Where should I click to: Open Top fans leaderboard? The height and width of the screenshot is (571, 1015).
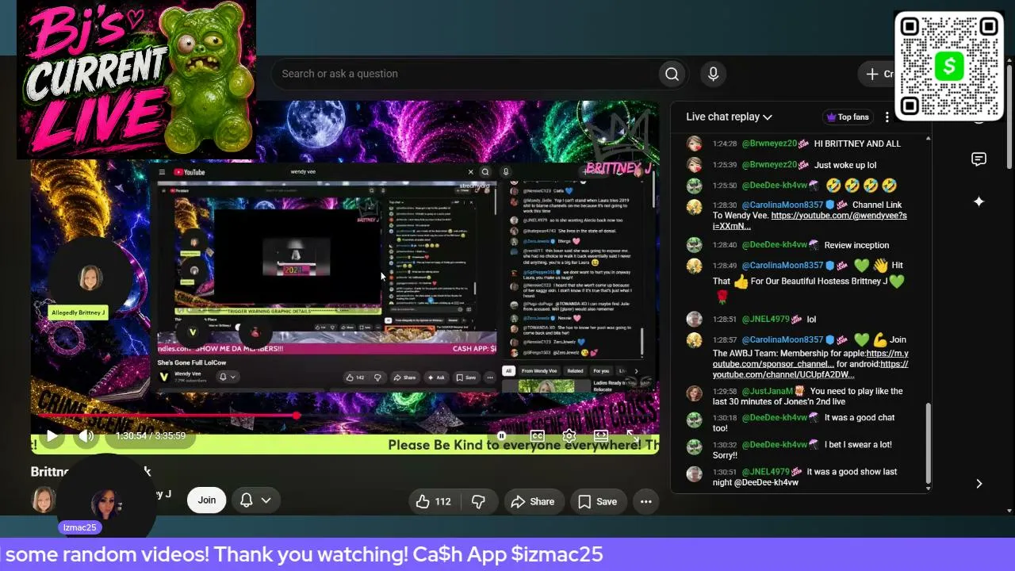pos(848,117)
